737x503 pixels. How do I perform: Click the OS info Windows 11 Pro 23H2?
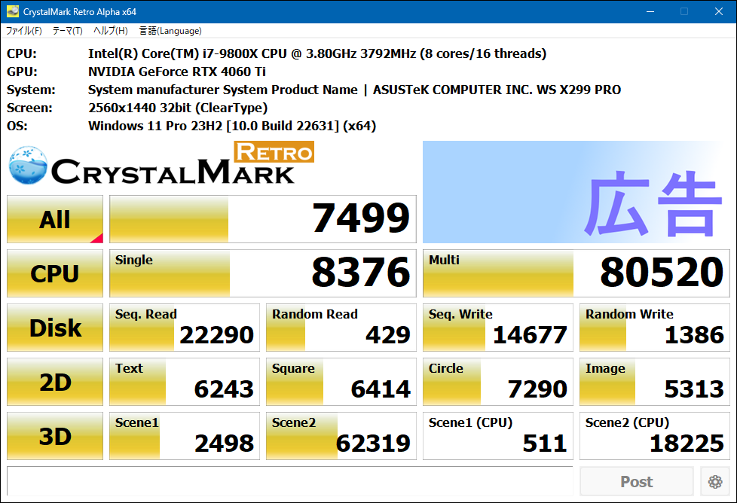232,126
